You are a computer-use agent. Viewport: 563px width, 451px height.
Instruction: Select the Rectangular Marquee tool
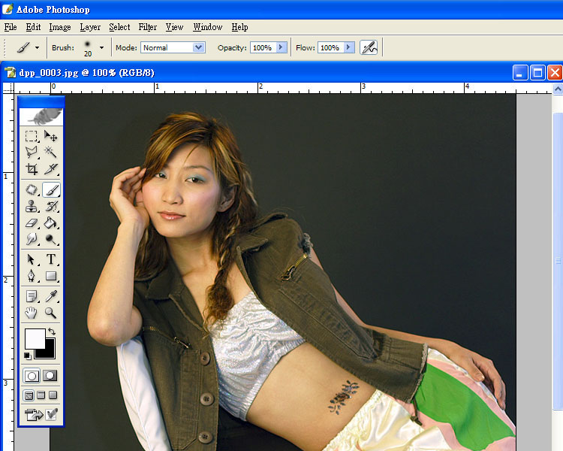[32, 136]
